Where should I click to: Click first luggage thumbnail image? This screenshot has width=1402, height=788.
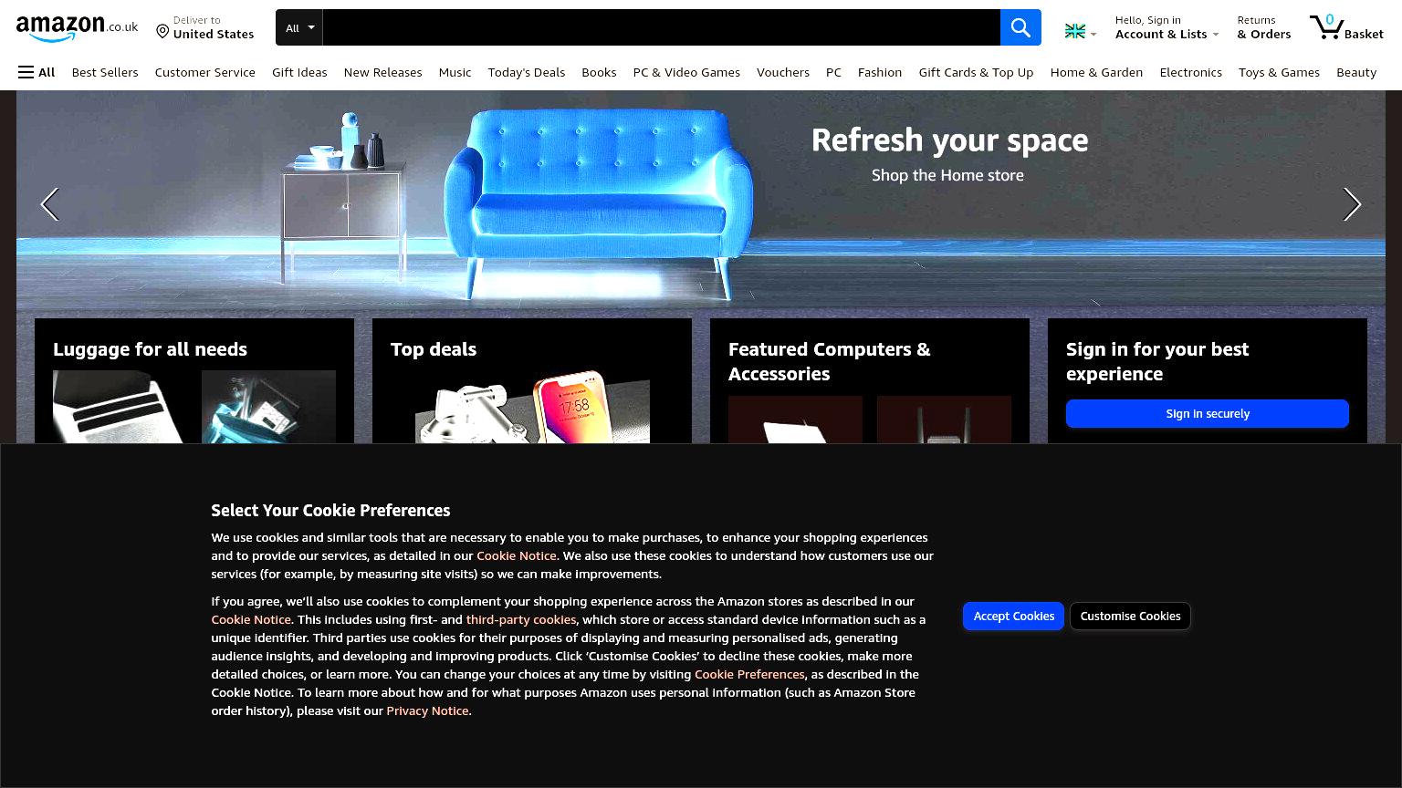pos(120,407)
